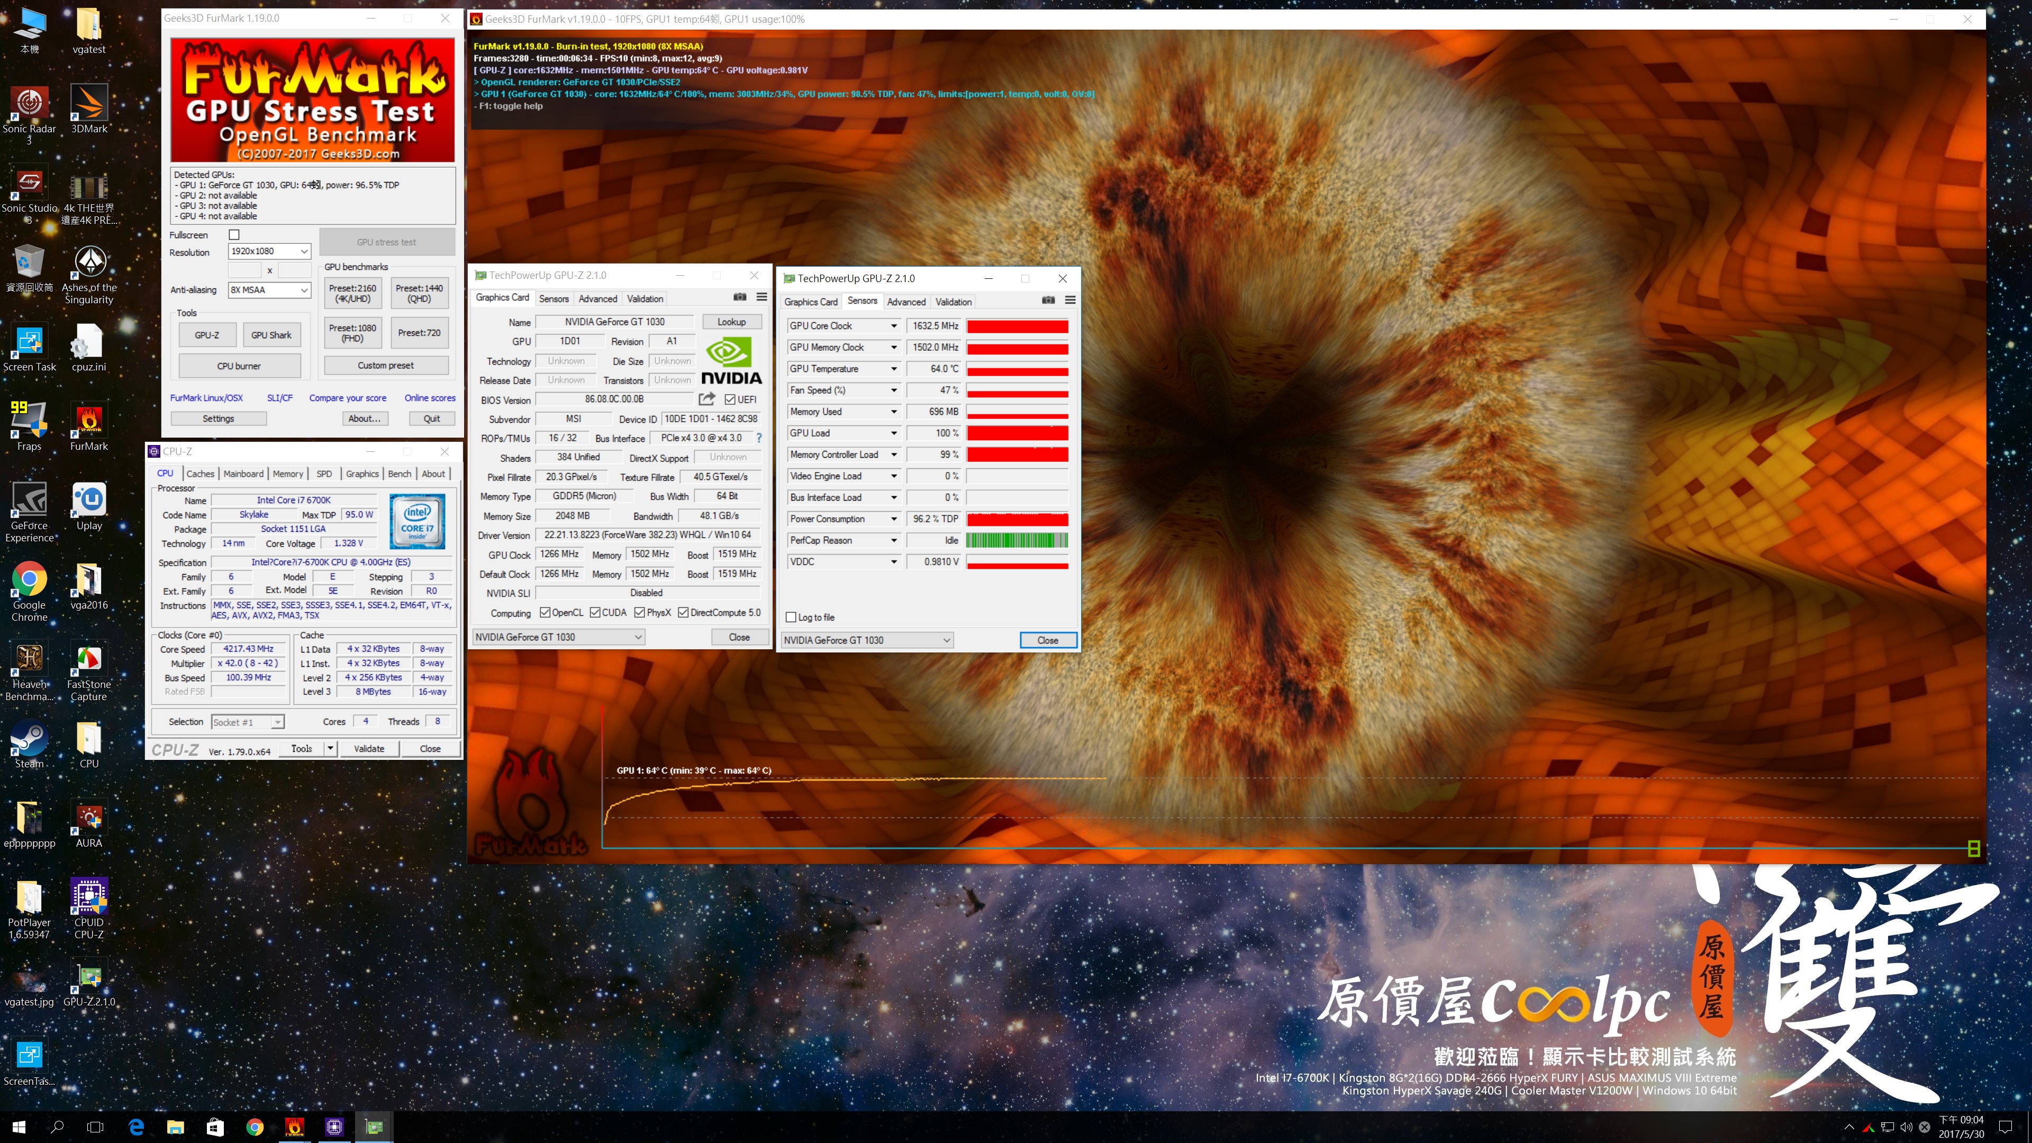Image resolution: width=2032 pixels, height=1143 pixels.
Task: Expand the Power Consumption sensor dropdown
Action: [x=894, y=518]
